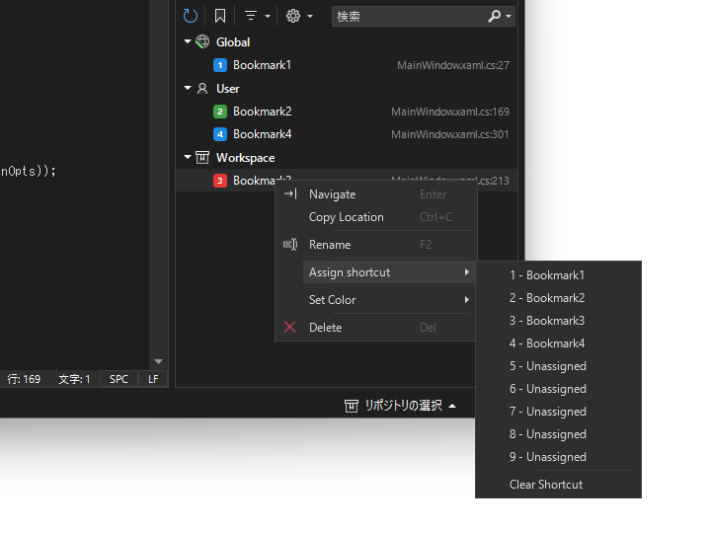Click MainWindow.xaml.cs:27 location text

[x=453, y=65]
